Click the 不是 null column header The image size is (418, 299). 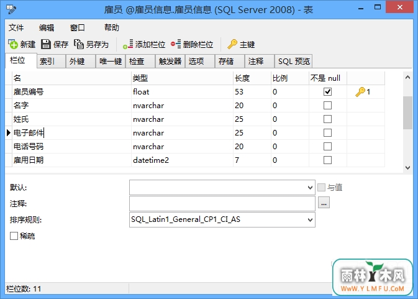[328, 78]
